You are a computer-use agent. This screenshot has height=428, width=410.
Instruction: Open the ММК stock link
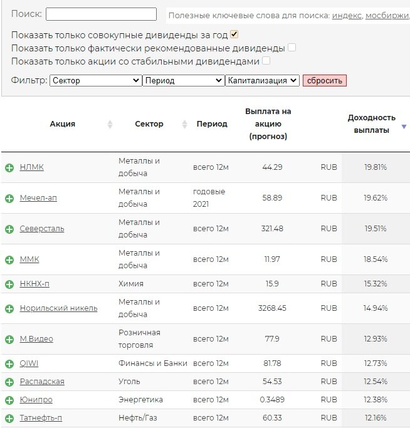click(x=29, y=259)
